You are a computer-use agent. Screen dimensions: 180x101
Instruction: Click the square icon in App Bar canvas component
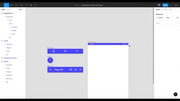71,70
